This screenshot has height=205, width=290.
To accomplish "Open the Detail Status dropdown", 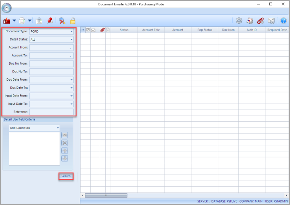I will (71, 39).
